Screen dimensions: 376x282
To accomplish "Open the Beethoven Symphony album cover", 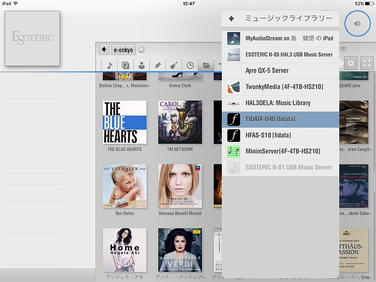I will (354, 122).
